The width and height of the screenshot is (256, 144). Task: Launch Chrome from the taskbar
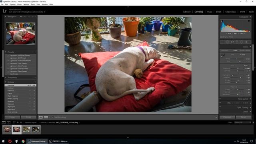(x=23, y=141)
